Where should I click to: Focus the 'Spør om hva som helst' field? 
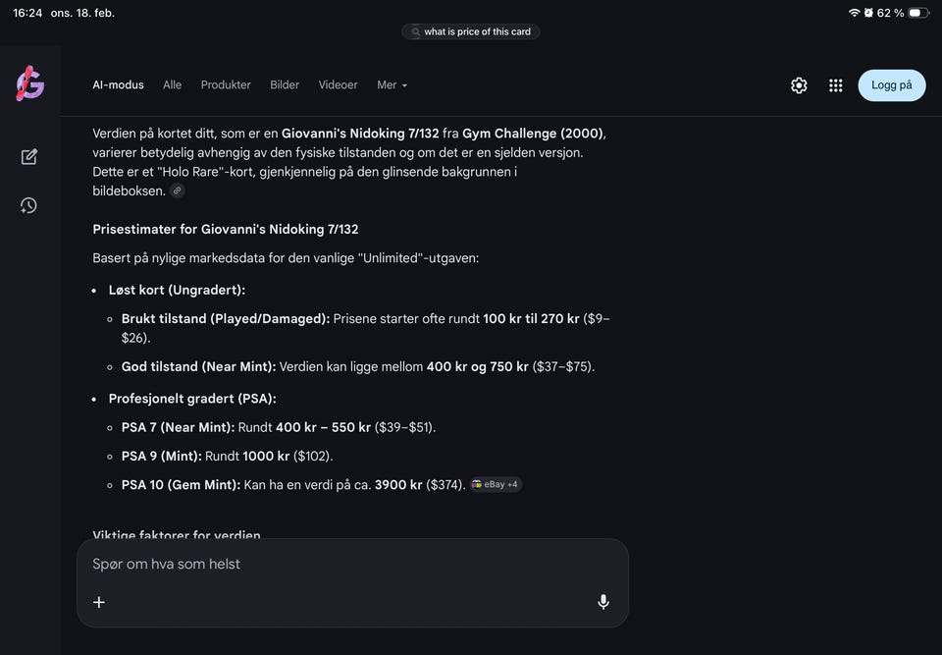coord(334,565)
